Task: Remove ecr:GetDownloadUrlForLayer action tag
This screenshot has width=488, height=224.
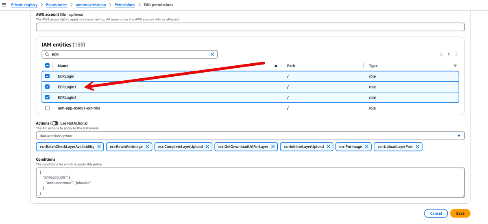Action: pyautogui.click(x=273, y=147)
